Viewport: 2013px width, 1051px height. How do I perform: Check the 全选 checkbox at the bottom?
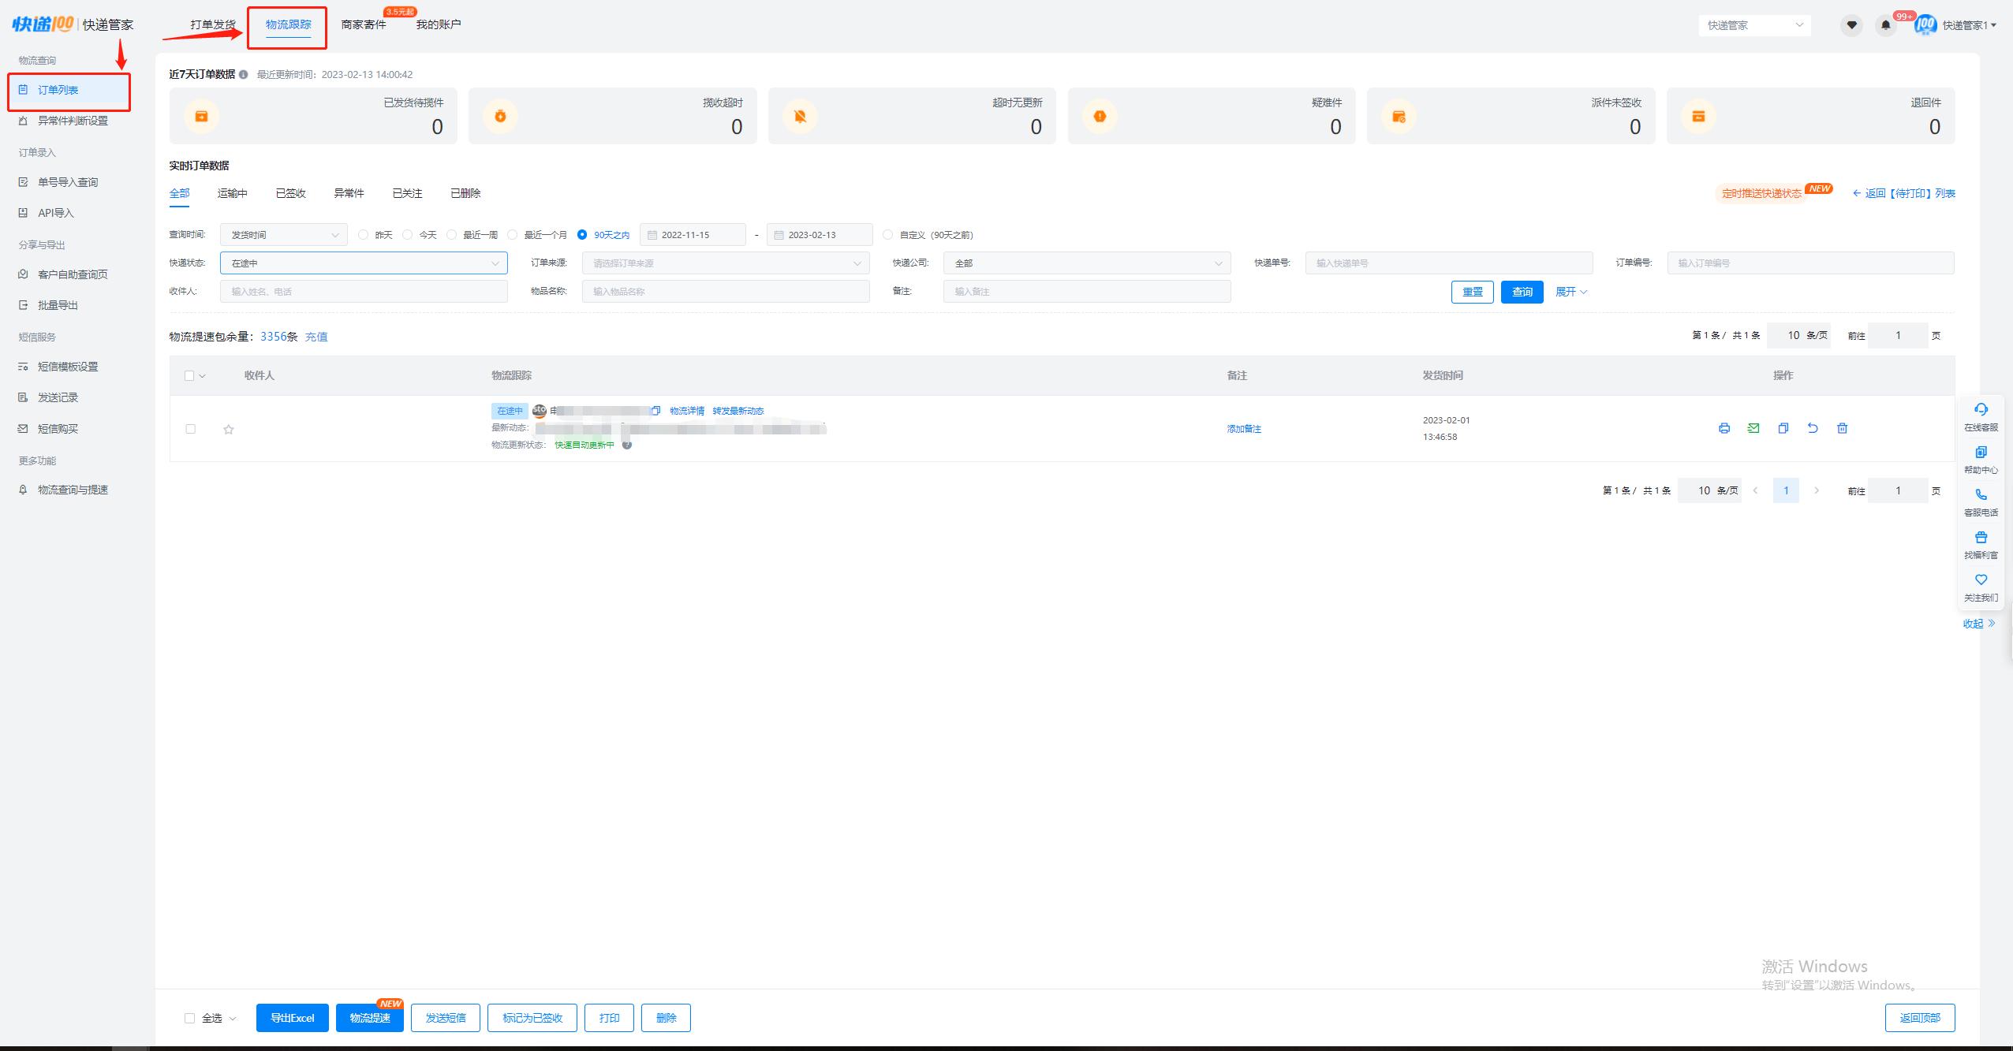189,1018
